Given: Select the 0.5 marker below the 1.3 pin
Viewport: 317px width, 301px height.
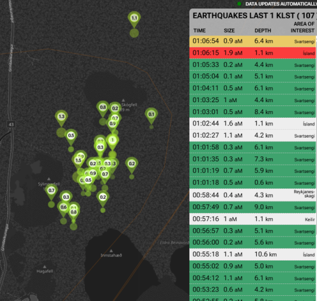Looking at the screenshot, I should click(71, 136).
